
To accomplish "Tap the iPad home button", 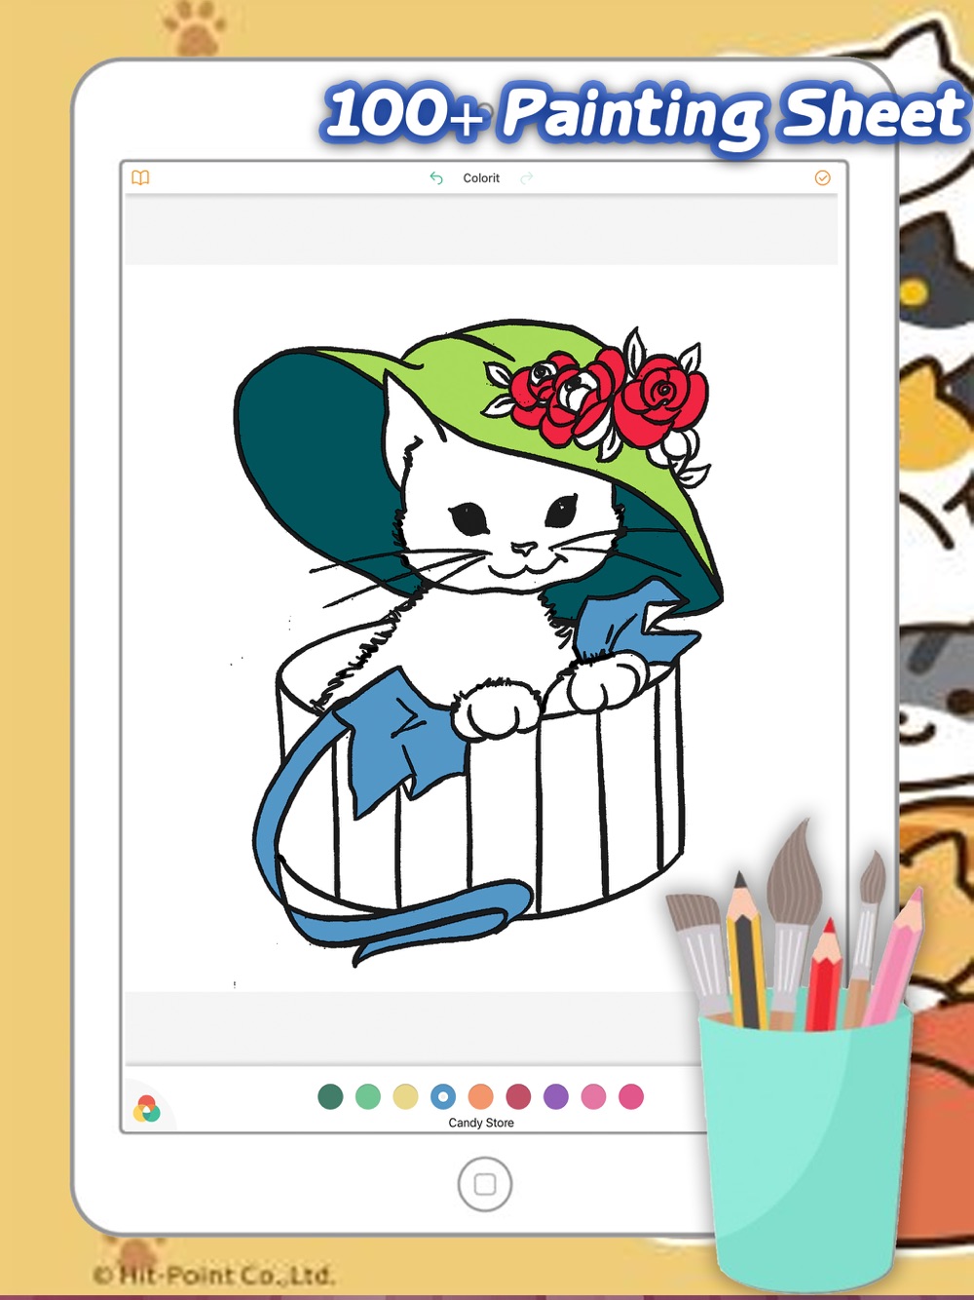I will (485, 1184).
